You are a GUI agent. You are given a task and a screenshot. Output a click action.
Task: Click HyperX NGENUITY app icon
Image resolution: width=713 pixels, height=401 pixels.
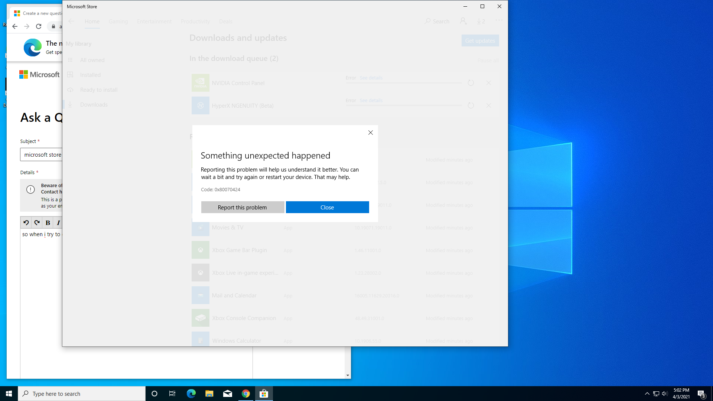pos(201,105)
